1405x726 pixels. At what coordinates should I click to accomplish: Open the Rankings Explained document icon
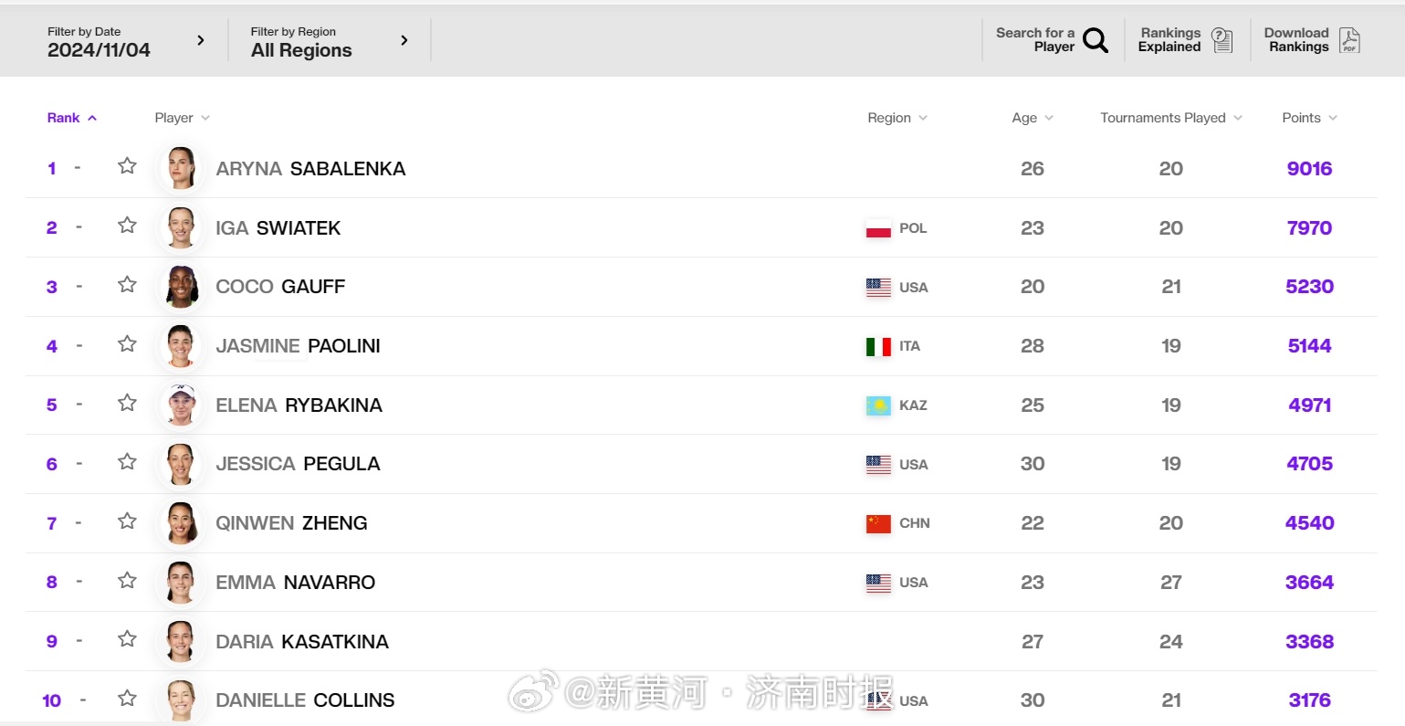pos(1222,40)
